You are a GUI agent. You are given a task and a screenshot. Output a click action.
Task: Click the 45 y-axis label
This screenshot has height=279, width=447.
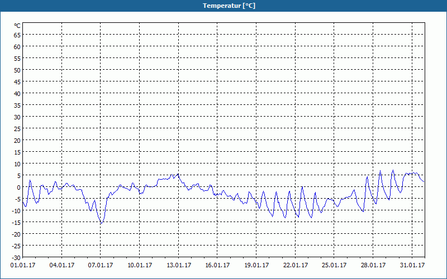(17, 82)
